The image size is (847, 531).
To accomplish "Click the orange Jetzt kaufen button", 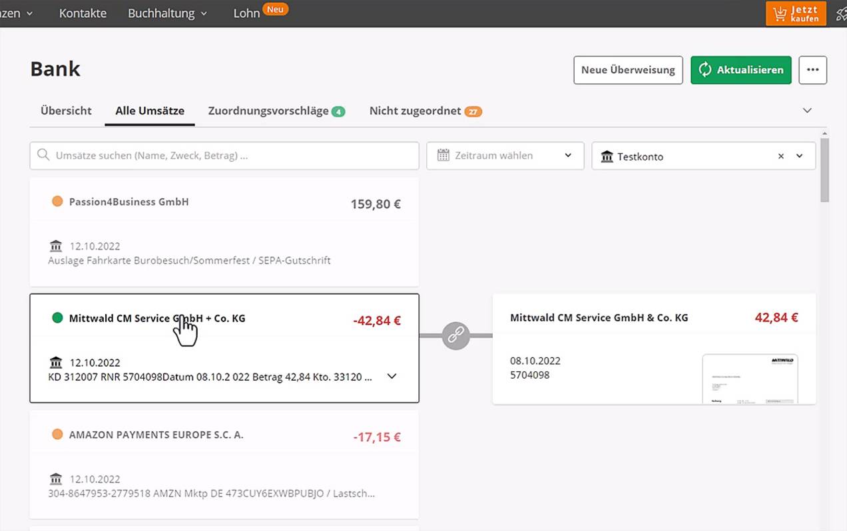I will point(796,13).
